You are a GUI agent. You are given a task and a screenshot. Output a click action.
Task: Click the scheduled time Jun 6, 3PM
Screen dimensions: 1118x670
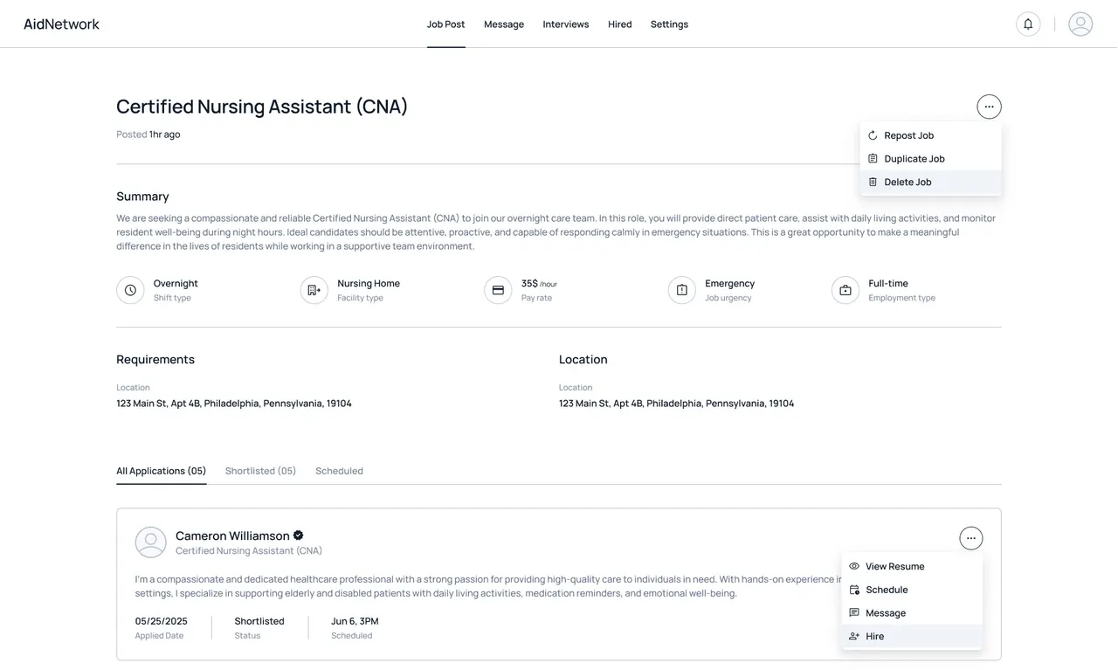click(x=355, y=621)
